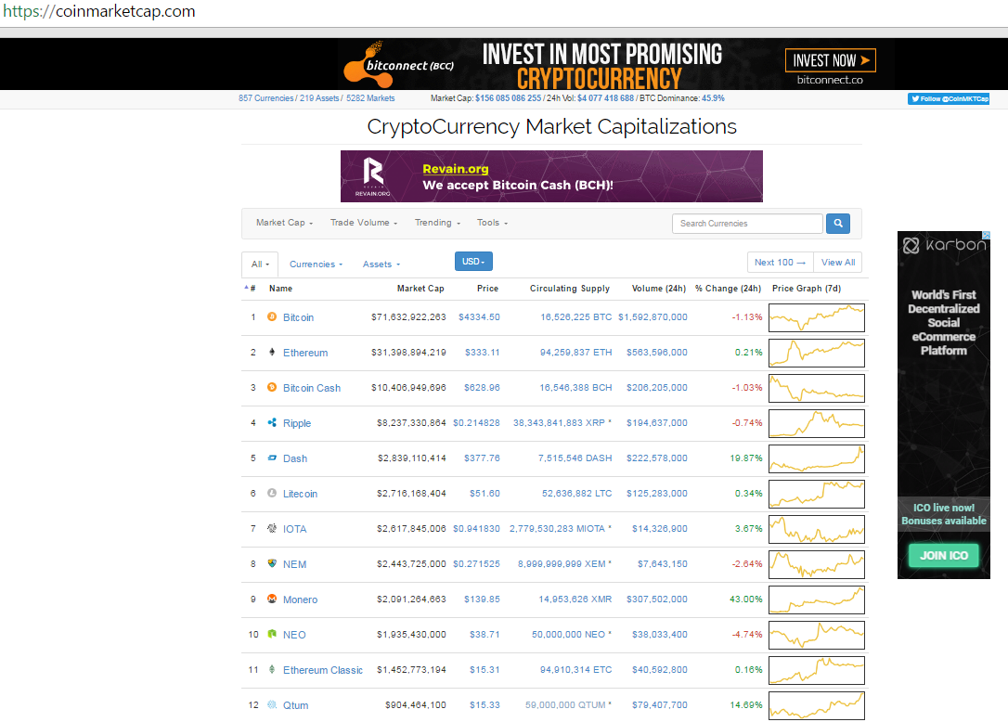Click the Litecoin logo icon
Screen dimensions: 1008x722
(272, 494)
